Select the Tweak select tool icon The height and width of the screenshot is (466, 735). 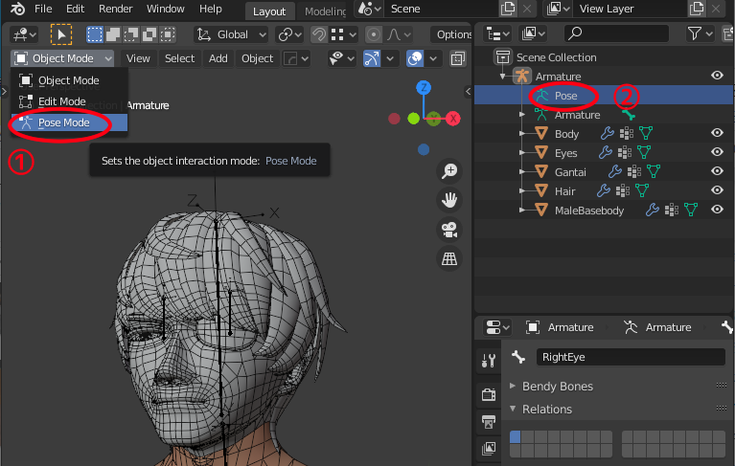[x=61, y=34]
